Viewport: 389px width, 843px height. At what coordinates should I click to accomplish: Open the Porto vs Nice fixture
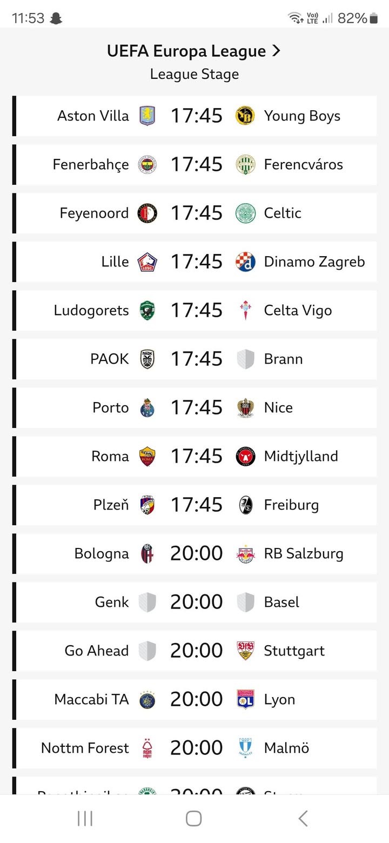[x=197, y=407]
